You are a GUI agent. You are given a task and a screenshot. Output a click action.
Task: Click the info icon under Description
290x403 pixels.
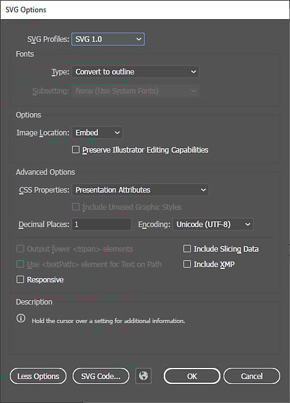point(21,318)
